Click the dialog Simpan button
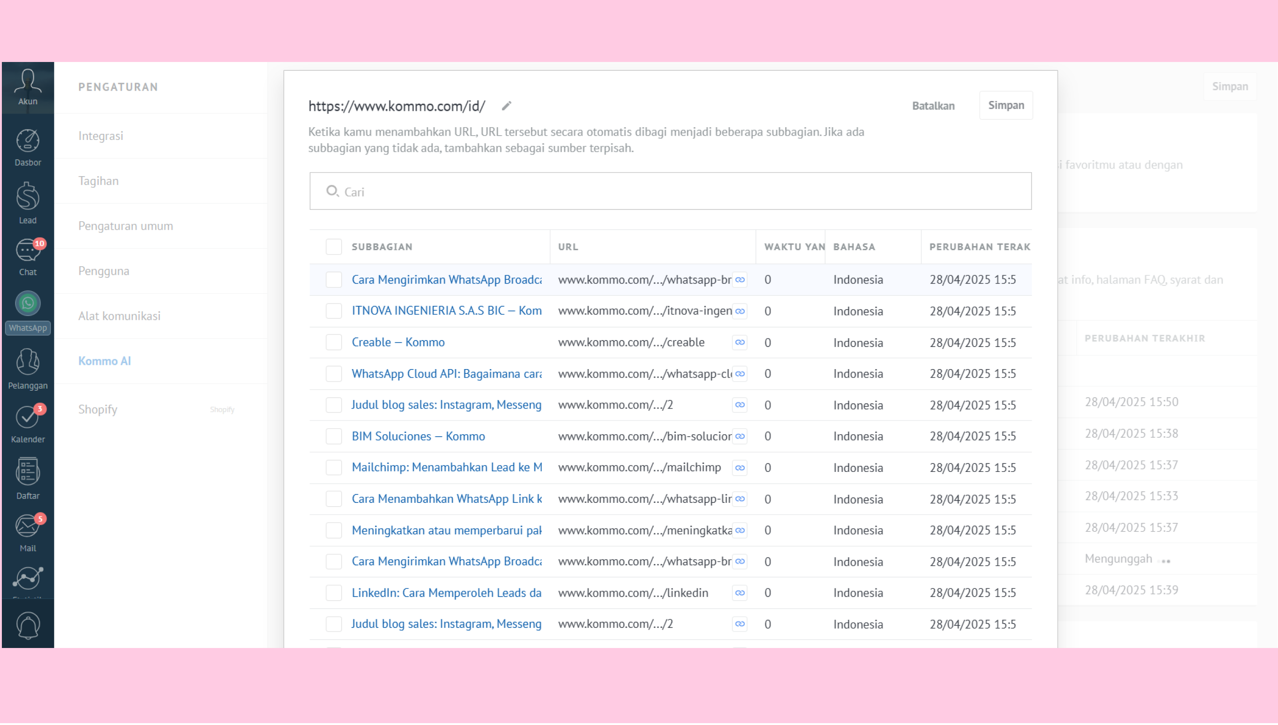The height and width of the screenshot is (725, 1278). [x=1006, y=105]
